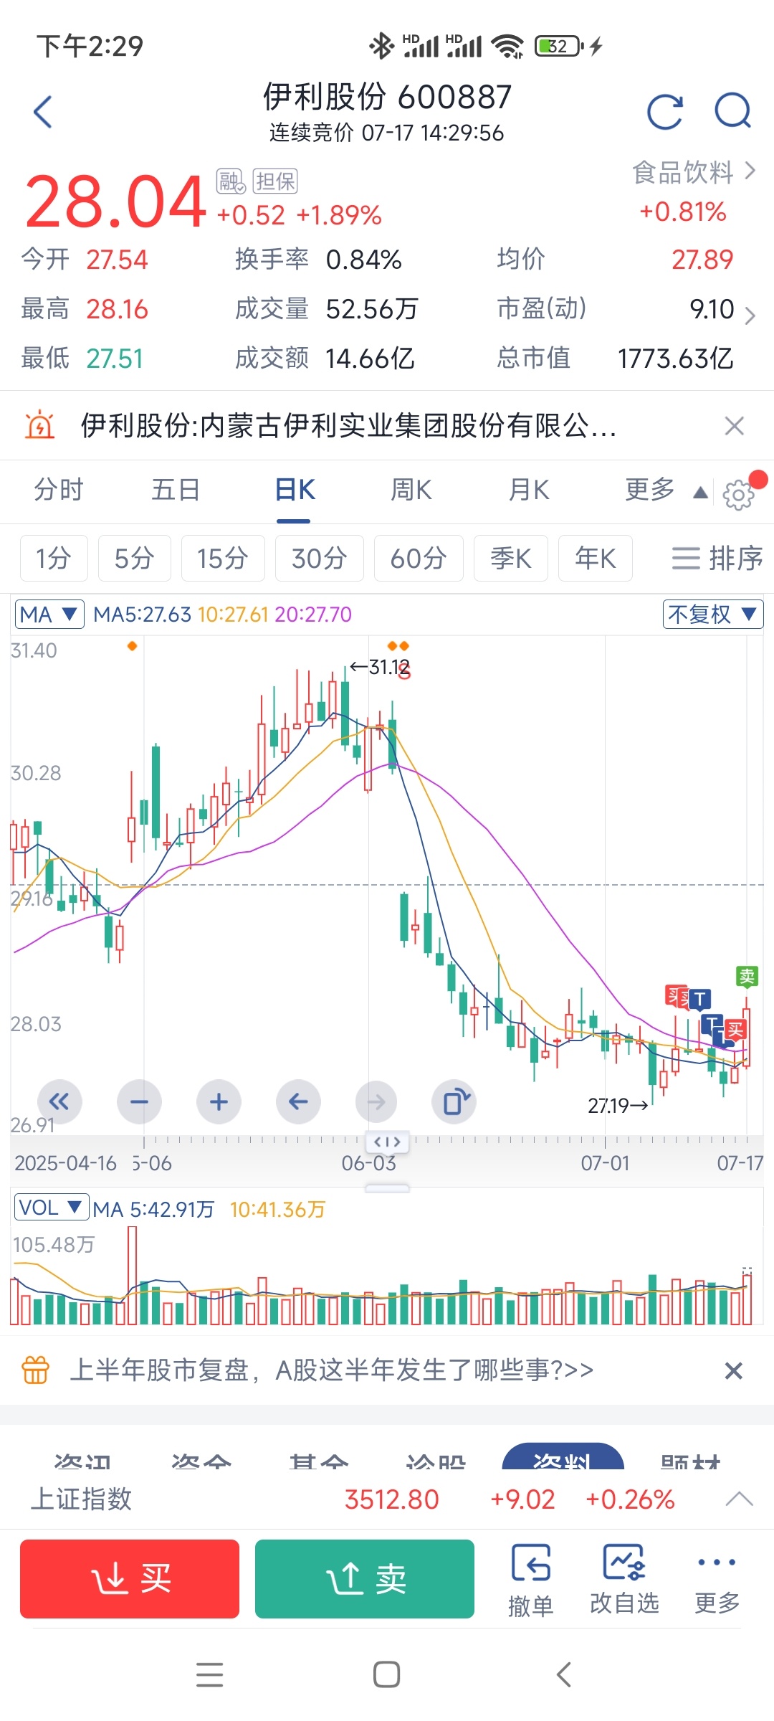Image resolution: width=774 pixels, height=1721 pixels.
Task: Tap the Wi-Fi icon in status bar
Action: (x=507, y=47)
